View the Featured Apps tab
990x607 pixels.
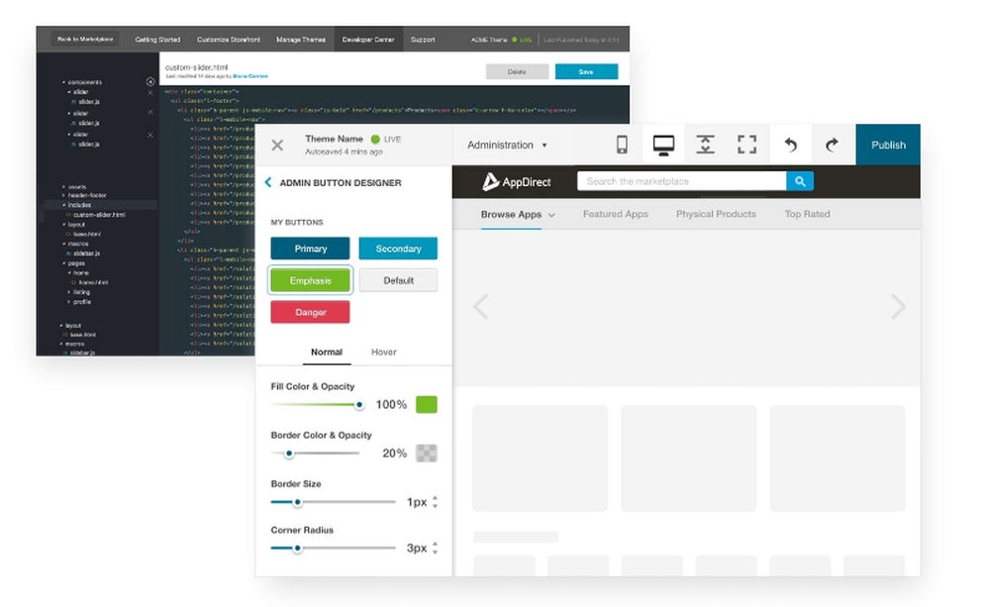click(x=615, y=214)
